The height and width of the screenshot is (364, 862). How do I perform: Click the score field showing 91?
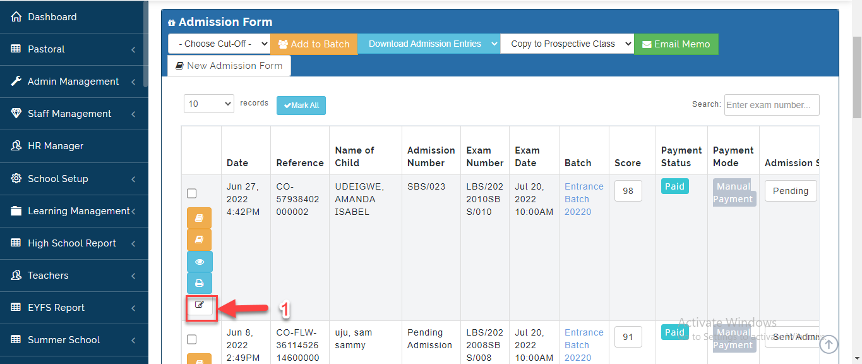(x=628, y=337)
